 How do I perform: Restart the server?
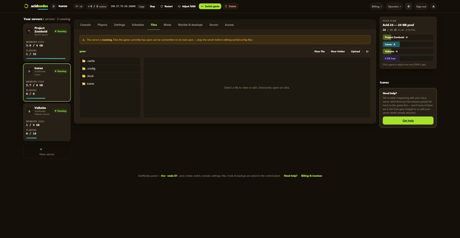pyautogui.click(x=166, y=6)
